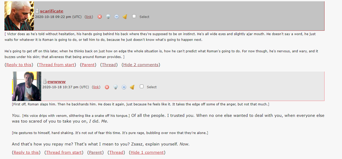Open ewwww's username link

pyautogui.click(x=56, y=81)
